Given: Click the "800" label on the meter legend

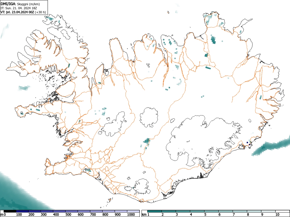Looking at the screenshot, I should click(106, 215).
